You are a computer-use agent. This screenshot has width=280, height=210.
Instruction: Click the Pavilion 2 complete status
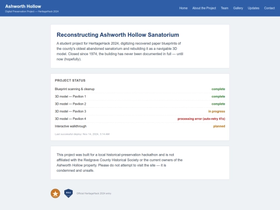pos(218,104)
